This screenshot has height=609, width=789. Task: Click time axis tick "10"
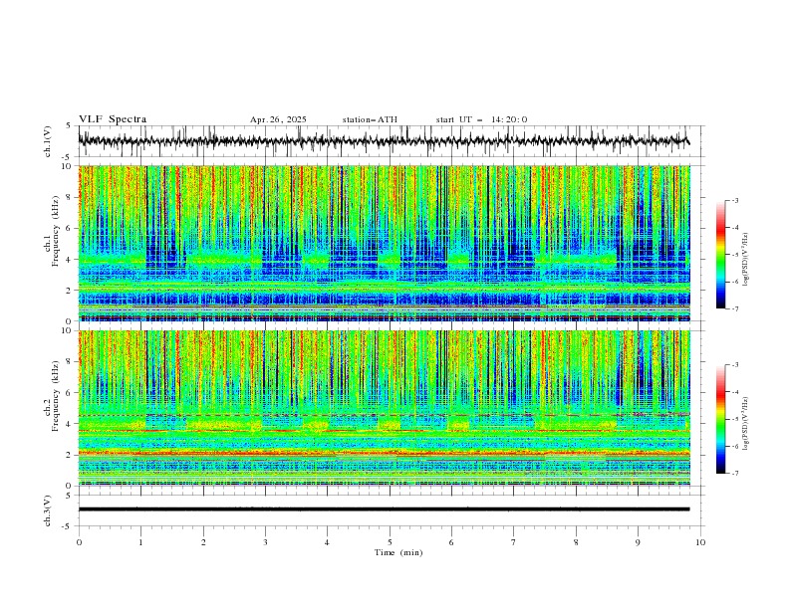700,542
